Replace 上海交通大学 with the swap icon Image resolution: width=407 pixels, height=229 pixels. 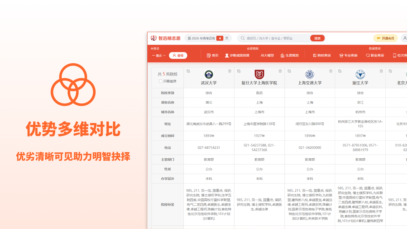click(289, 71)
